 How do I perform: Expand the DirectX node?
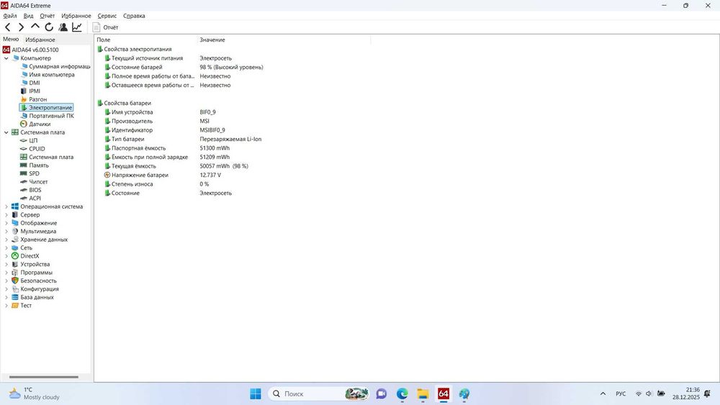tap(6, 256)
